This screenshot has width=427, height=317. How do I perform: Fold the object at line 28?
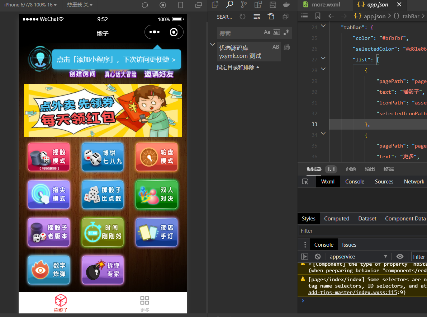[323, 69]
